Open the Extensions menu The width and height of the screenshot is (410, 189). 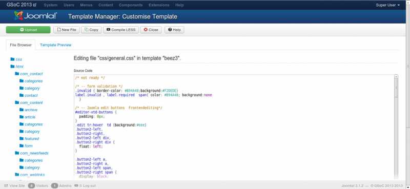(x=159, y=5)
